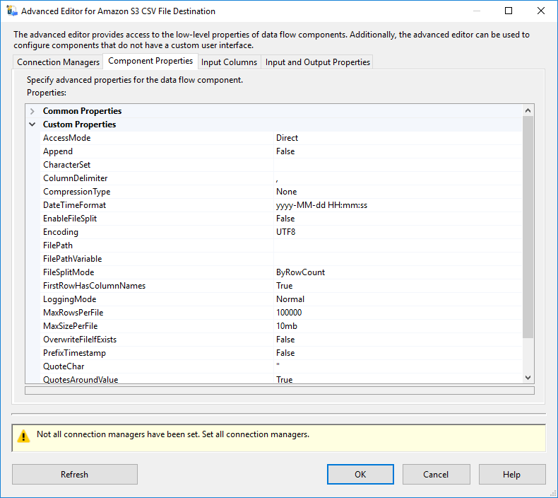Image resolution: width=558 pixels, height=498 pixels.
Task: Click the FileSplitMode value ByRowCount
Action: [300, 272]
